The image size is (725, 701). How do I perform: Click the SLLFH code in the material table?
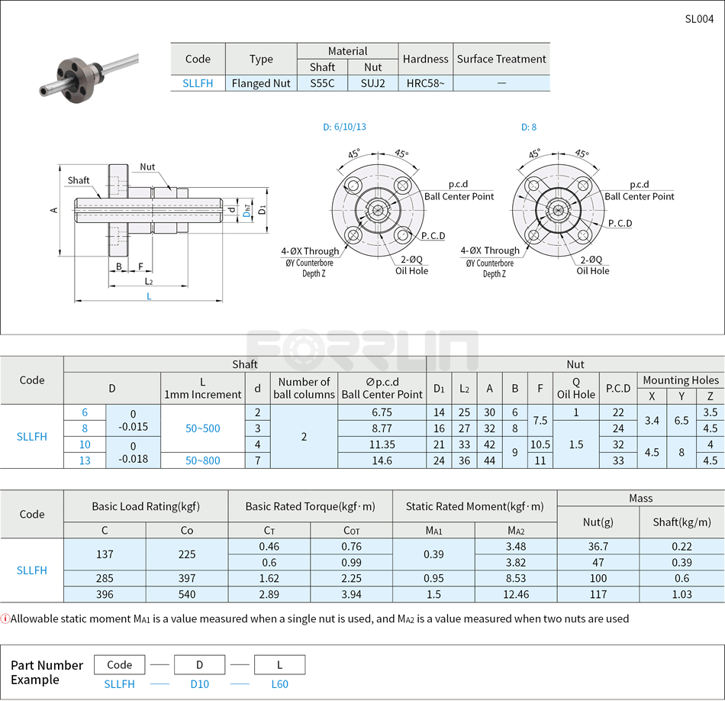click(x=198, y=83)
